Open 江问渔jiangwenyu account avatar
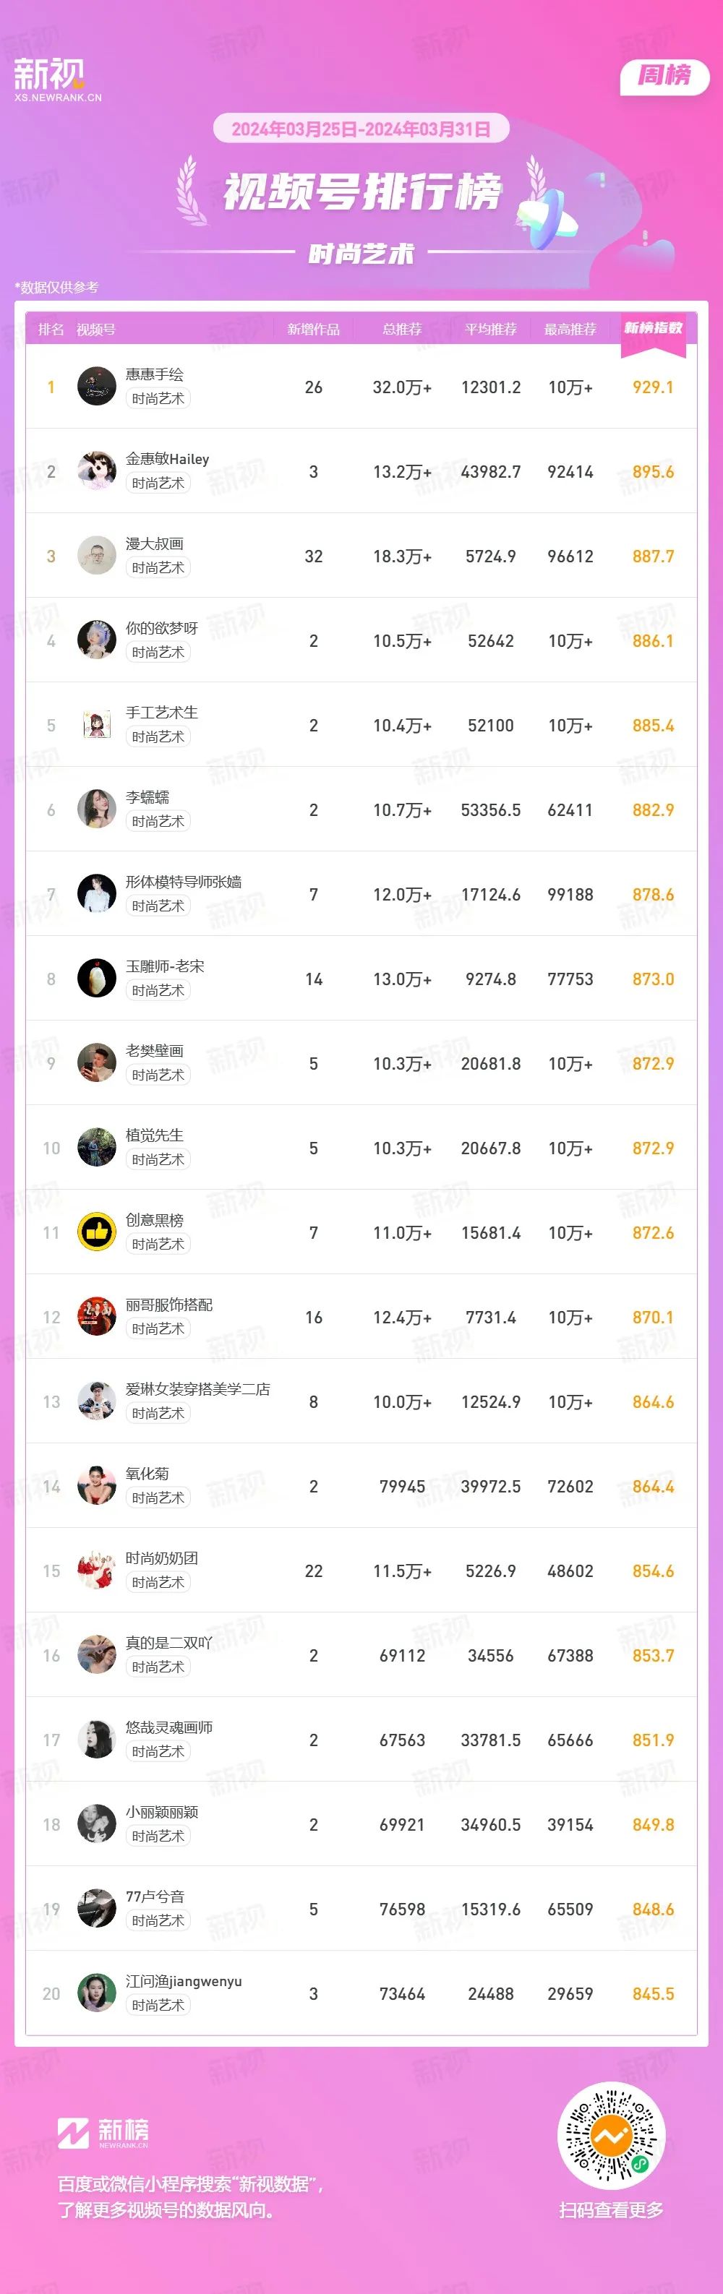 pos(97,1994)
